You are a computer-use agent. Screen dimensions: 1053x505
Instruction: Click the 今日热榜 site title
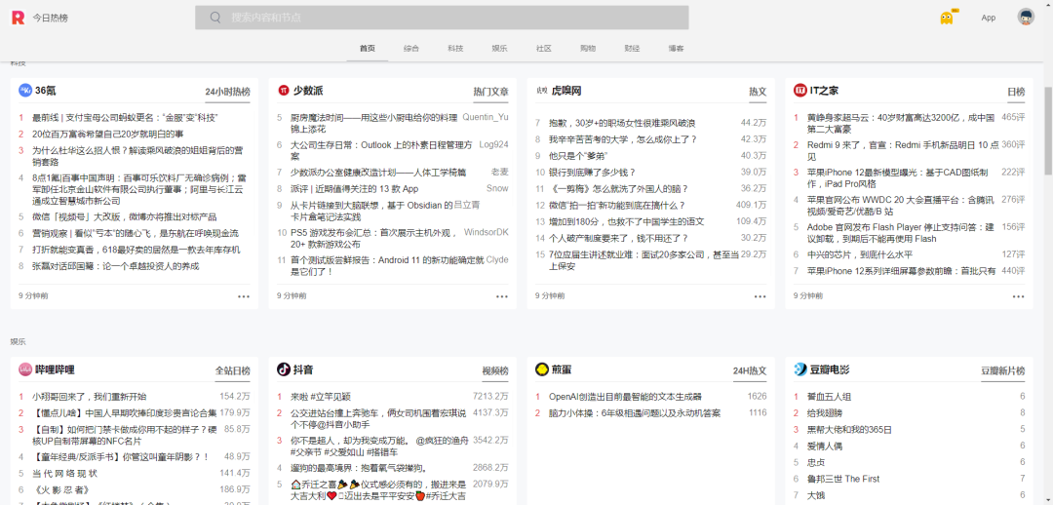(51, 19)
